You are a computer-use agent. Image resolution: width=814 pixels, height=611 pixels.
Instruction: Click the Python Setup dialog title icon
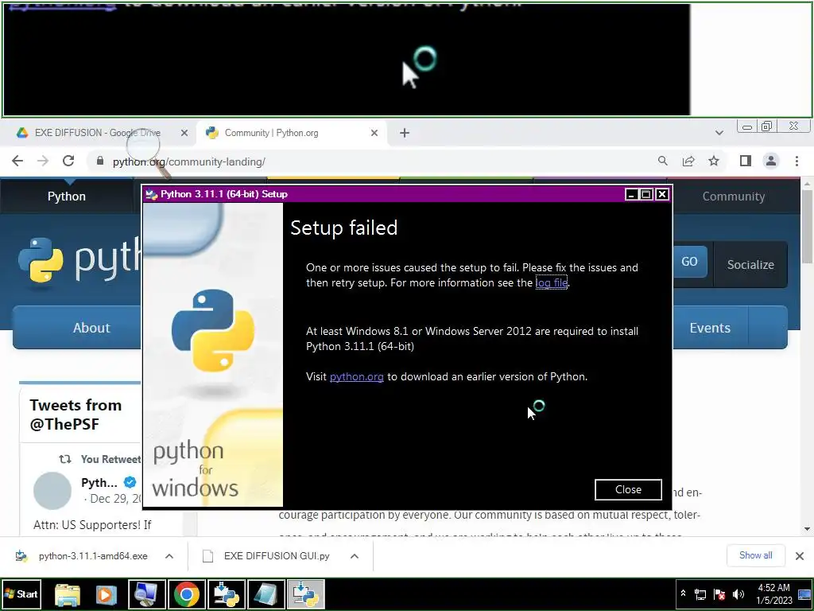[x=152, y=194]
